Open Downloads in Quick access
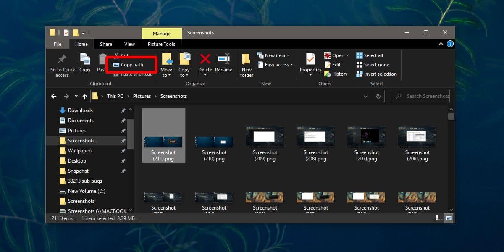Screen dimensions: 504x252 pos(80,110)
